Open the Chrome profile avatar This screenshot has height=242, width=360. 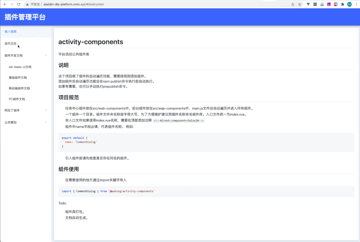point(349,4)
